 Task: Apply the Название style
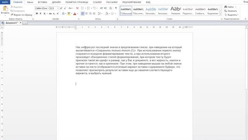point(176,11)
